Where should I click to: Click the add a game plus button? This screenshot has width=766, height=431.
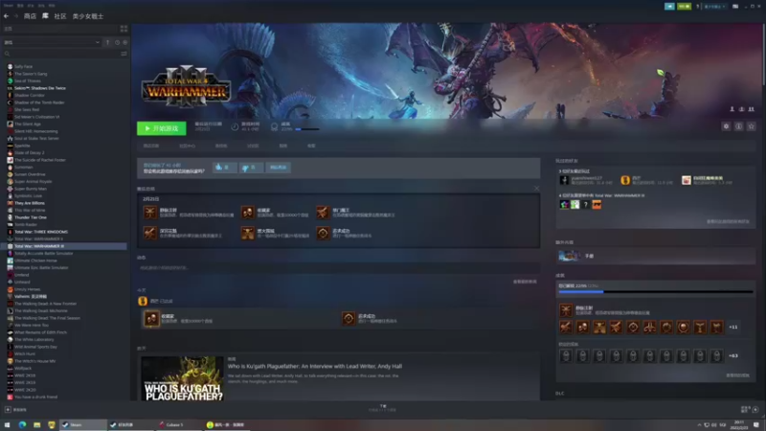click(x=8, y=410)
